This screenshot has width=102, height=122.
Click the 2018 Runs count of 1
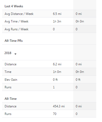click(x=54, y=87)
